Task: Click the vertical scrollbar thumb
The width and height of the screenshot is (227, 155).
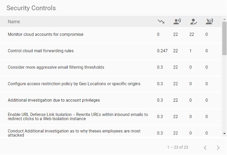Action: [x=225, y=38]
